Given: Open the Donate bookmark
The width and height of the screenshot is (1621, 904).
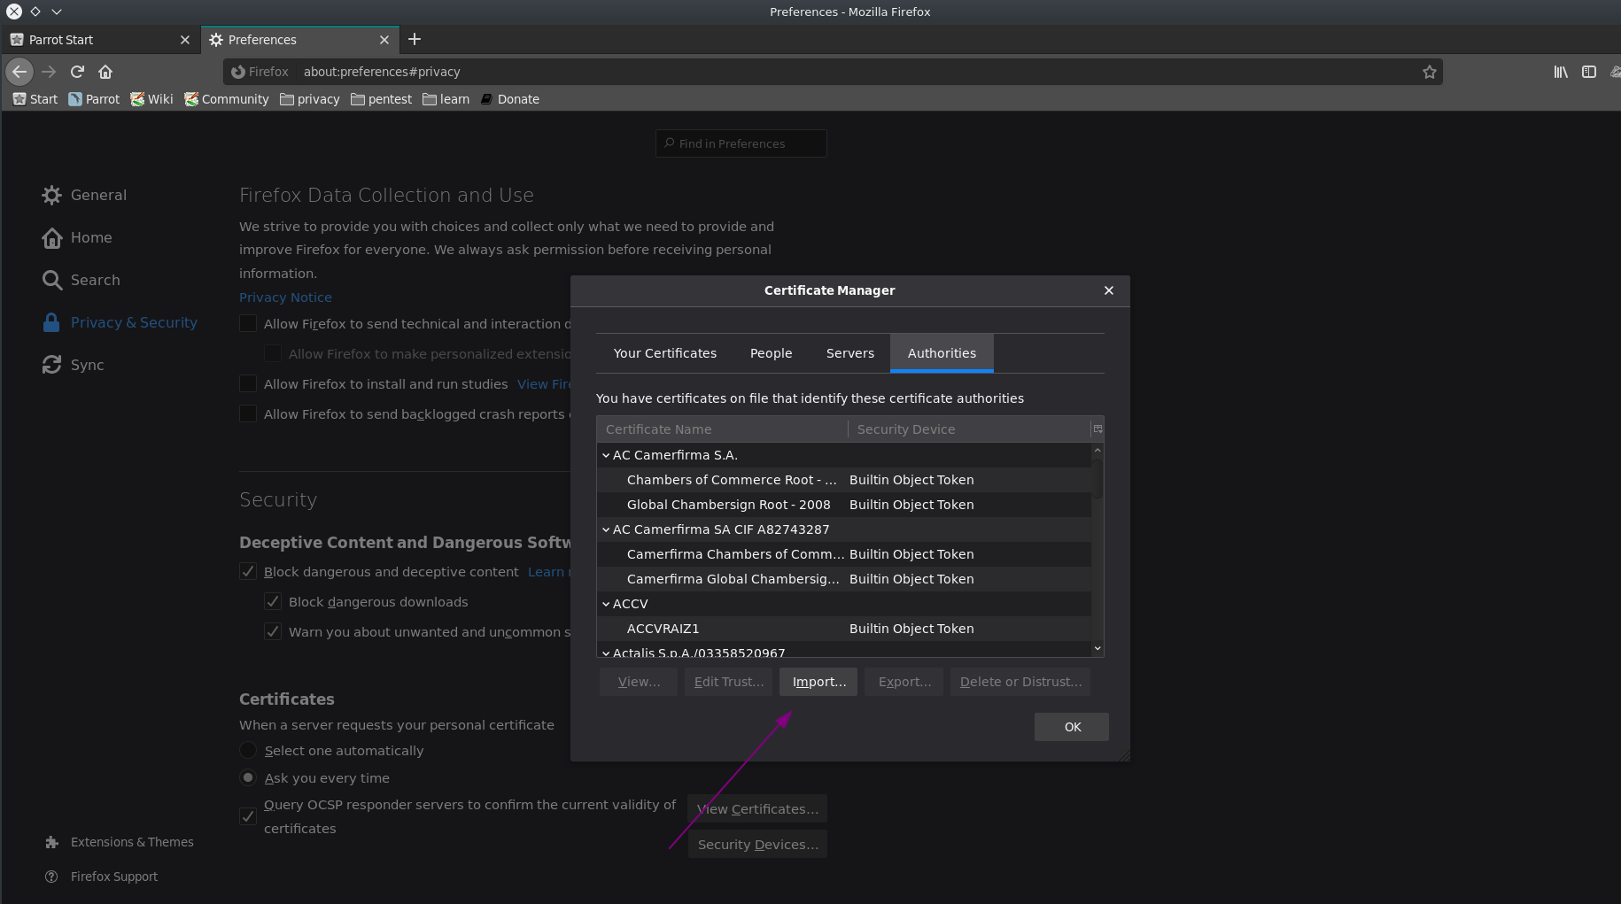Looking at the screenshot, I should click(x=509, y=99).
